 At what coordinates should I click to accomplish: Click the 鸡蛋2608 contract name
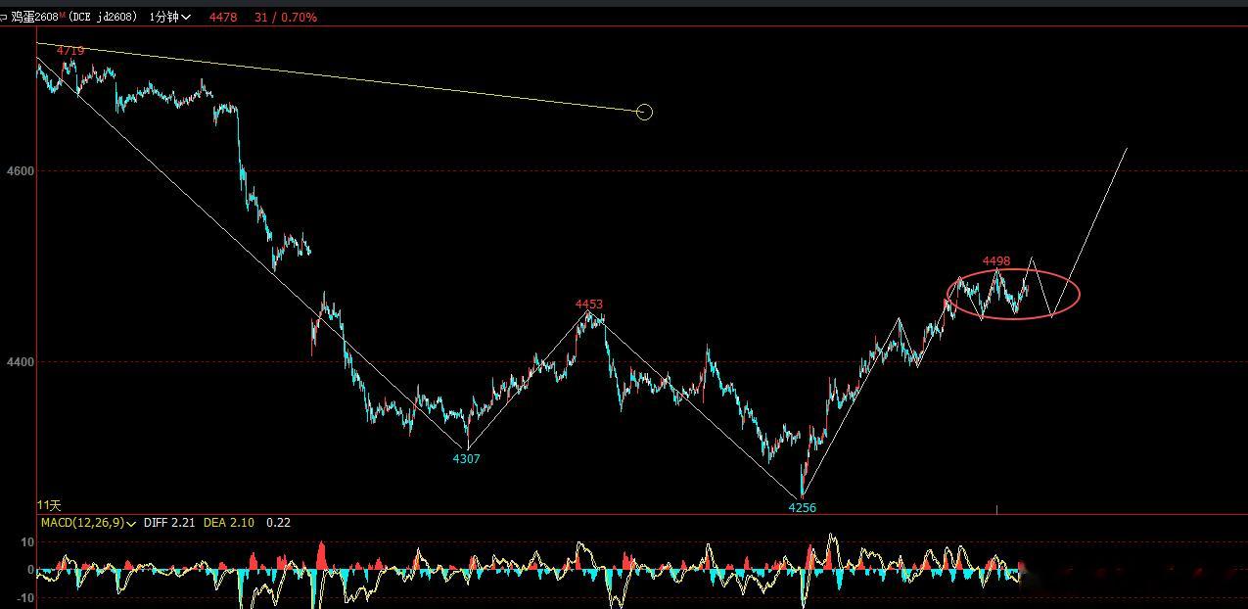point(37,17)
